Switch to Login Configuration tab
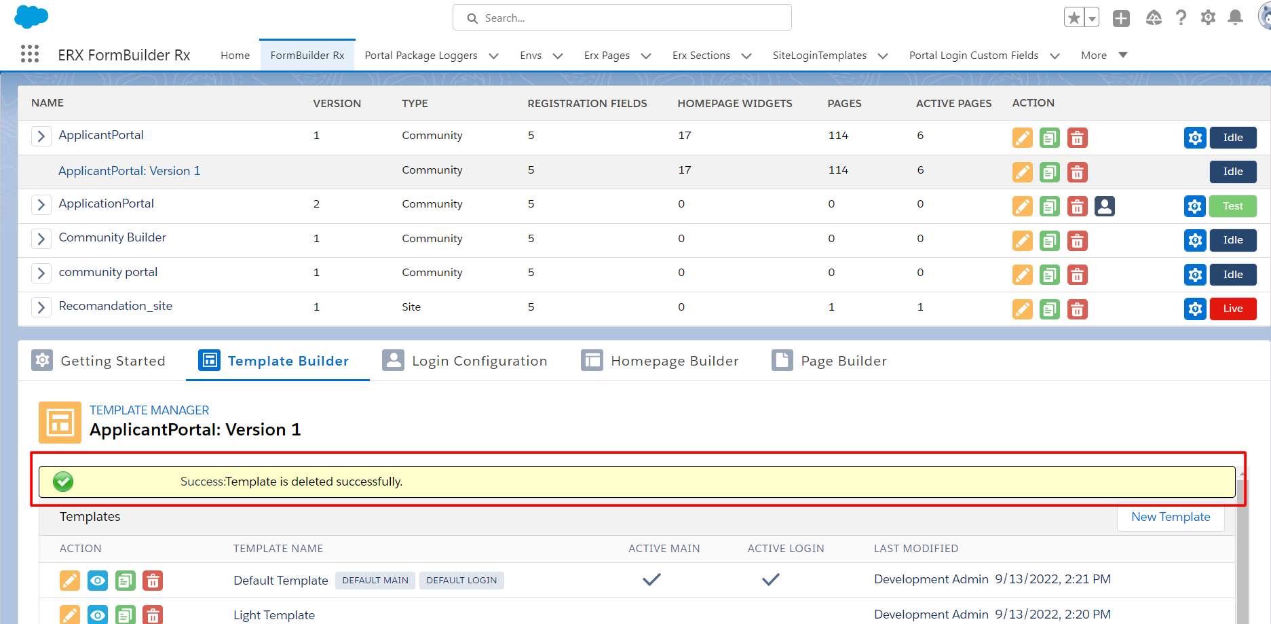The image size is (1271, 624). [x=465, y=361]
